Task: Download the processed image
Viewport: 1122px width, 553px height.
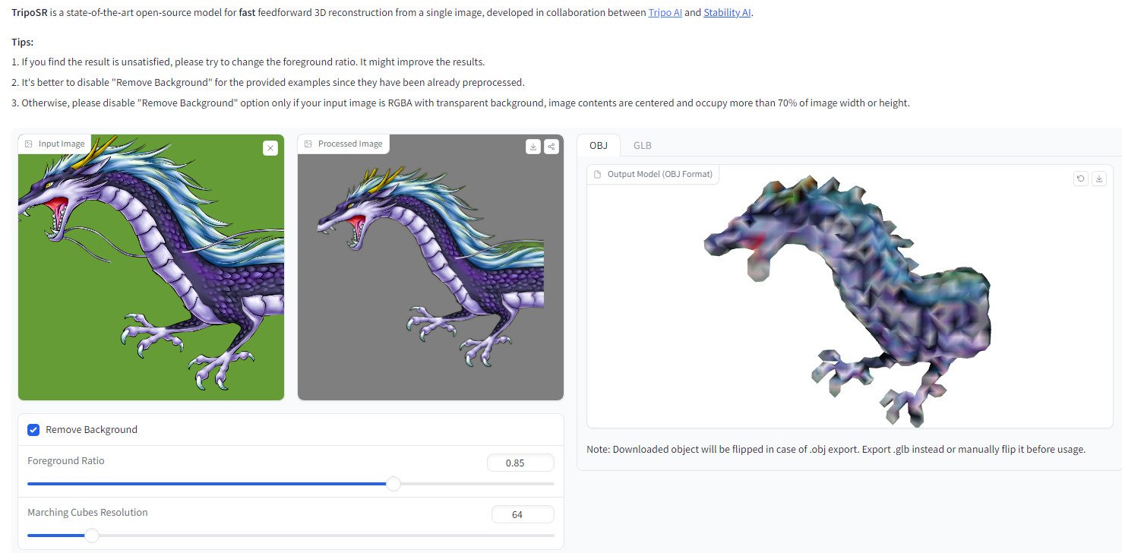Action: (533, 147)
